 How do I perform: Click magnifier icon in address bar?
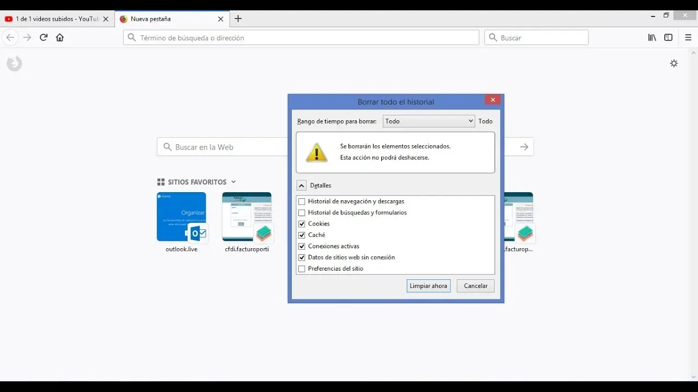click(x=131, y=38)
